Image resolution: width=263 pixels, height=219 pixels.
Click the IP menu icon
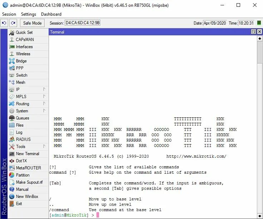click(11, 90)
